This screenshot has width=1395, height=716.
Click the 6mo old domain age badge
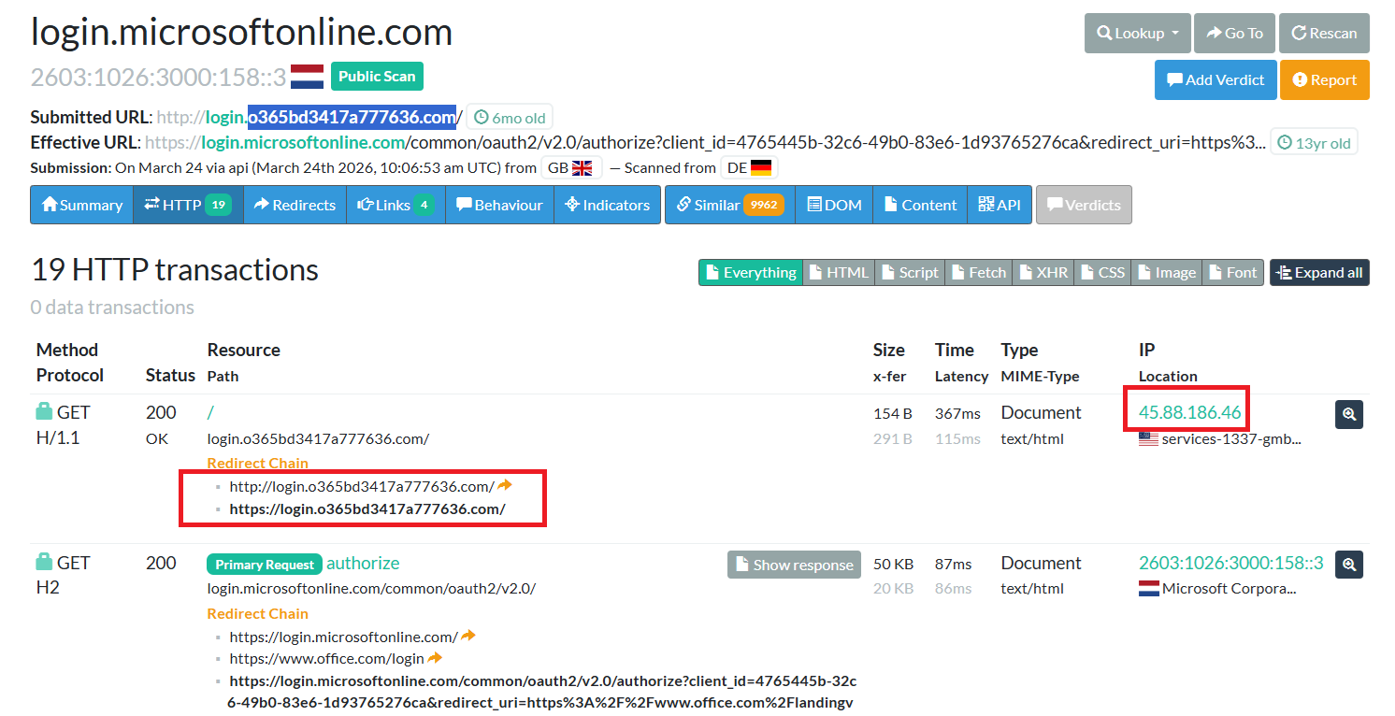[510, 118]
